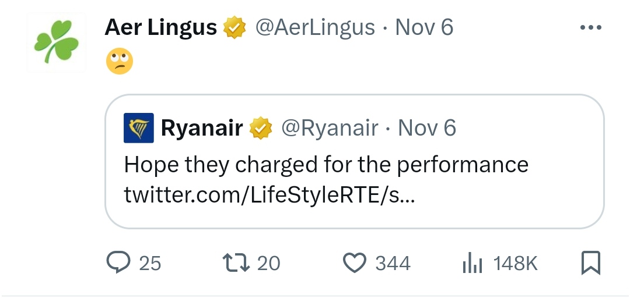630x298 pixels.
Task: Click the 344 likes count
Action: 393,264
